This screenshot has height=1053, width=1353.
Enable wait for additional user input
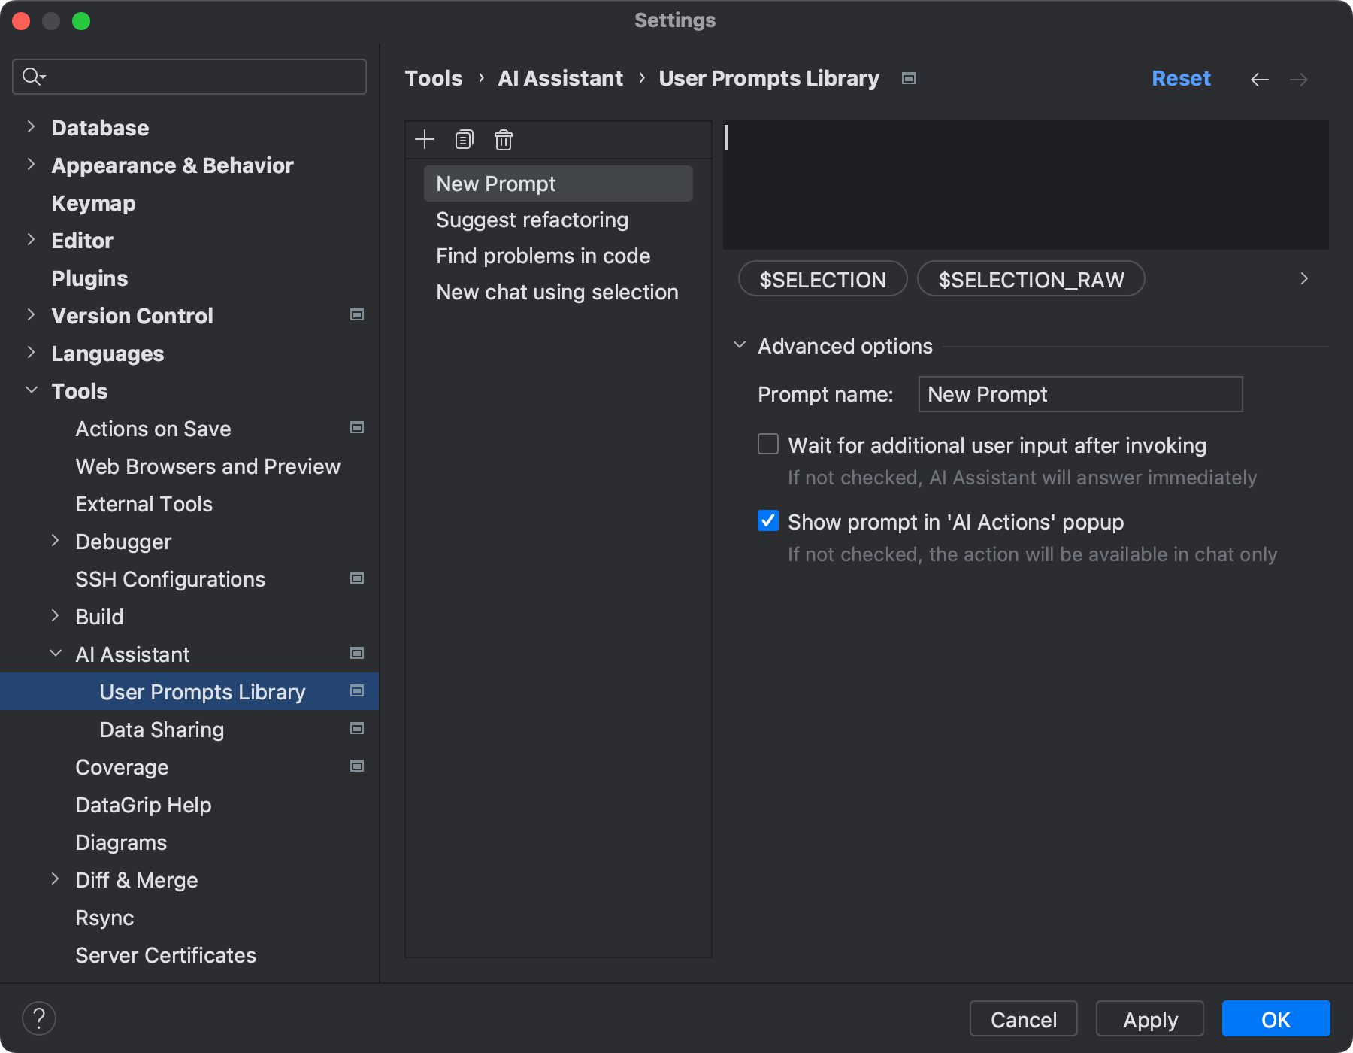click(x=767, y=445)
